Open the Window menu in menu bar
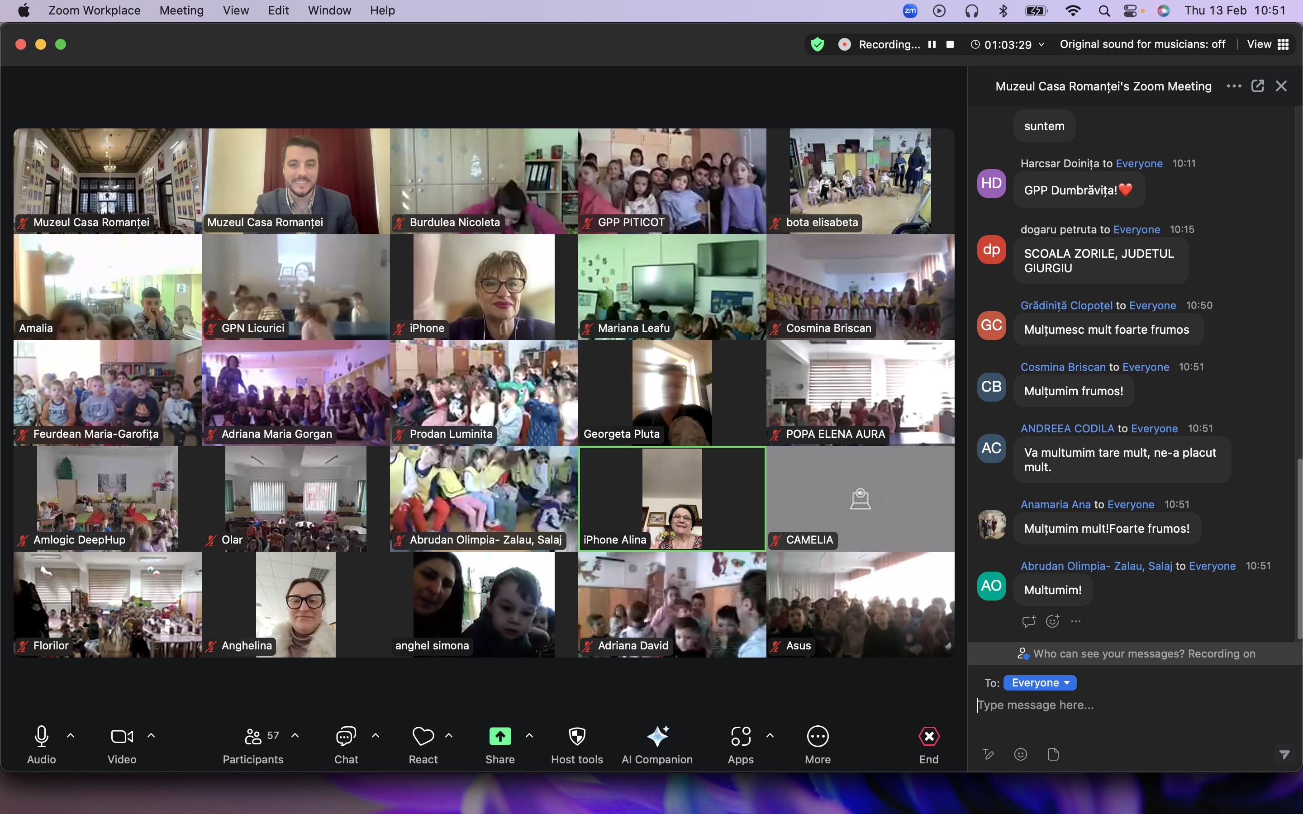Image resolution: width=1303 pixels, height=814 pixels. click(x=329, y=10)
